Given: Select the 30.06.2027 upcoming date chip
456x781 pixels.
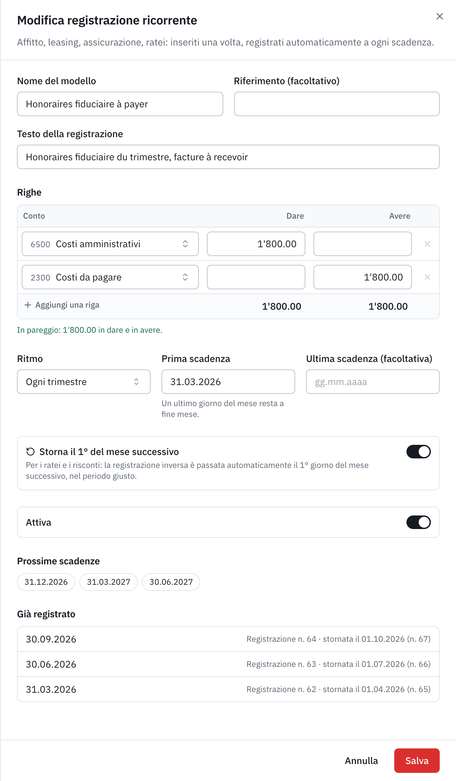Looking at the screenshot, I should click(x=171, y=582).
